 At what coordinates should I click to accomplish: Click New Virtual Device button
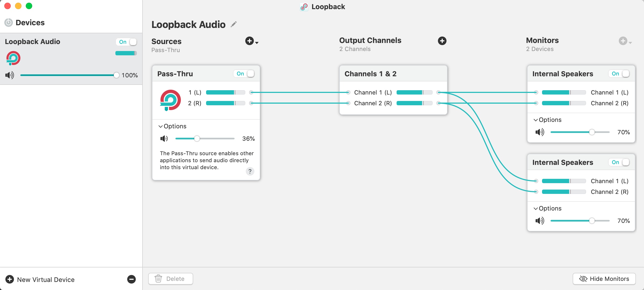(40, 280)
